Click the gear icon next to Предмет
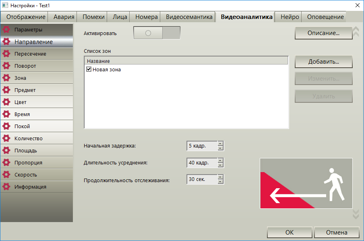 6,90
